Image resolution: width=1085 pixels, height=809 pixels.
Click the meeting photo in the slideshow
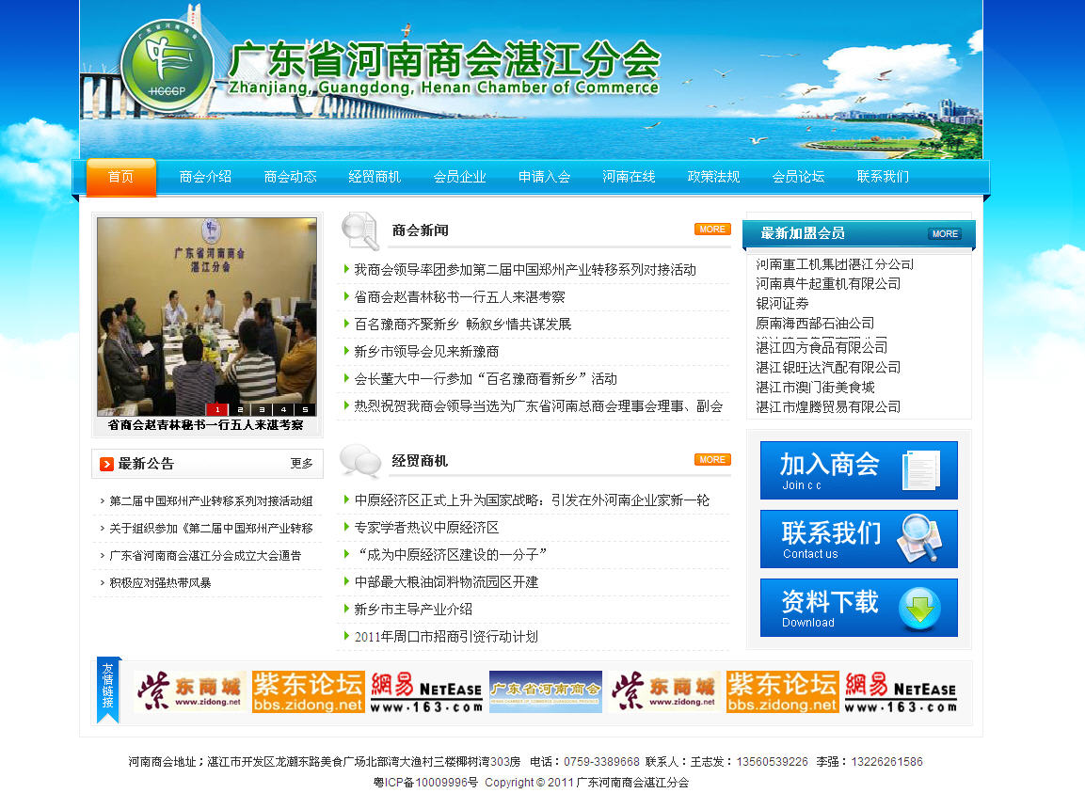[x=207, y=310]
